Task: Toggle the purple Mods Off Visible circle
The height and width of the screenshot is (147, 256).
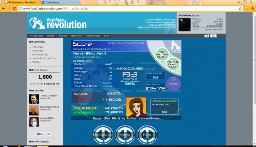Action: pos(173,84)
